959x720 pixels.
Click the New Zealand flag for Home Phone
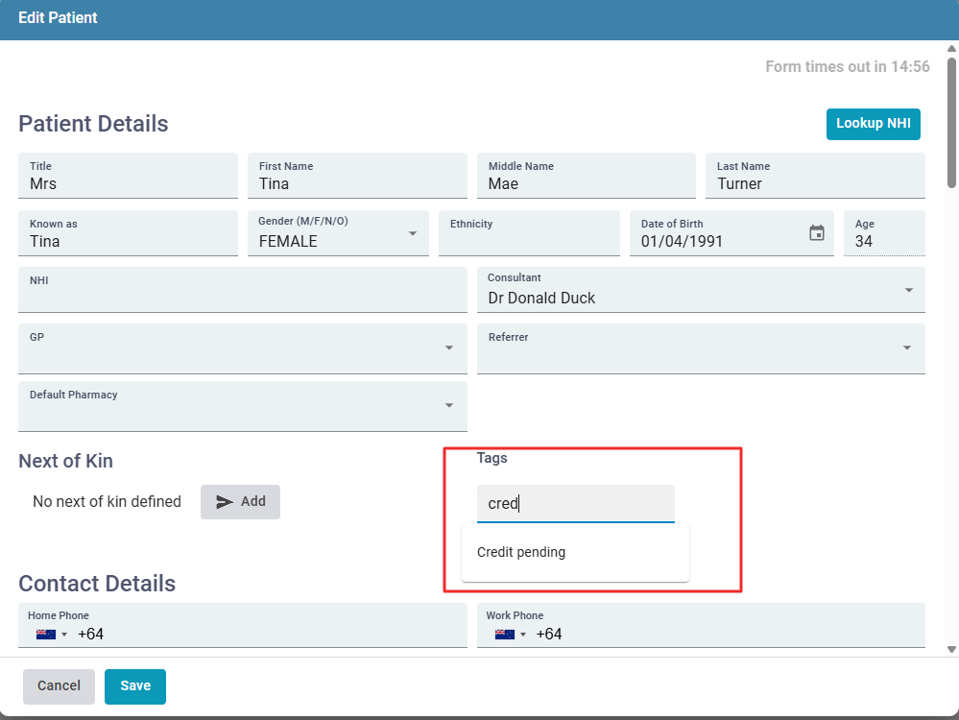click(x=45, y=635)
